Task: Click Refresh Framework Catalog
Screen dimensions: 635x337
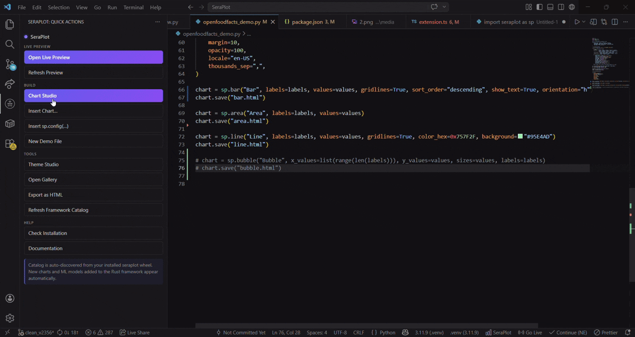Action: (x=93, y=210)
